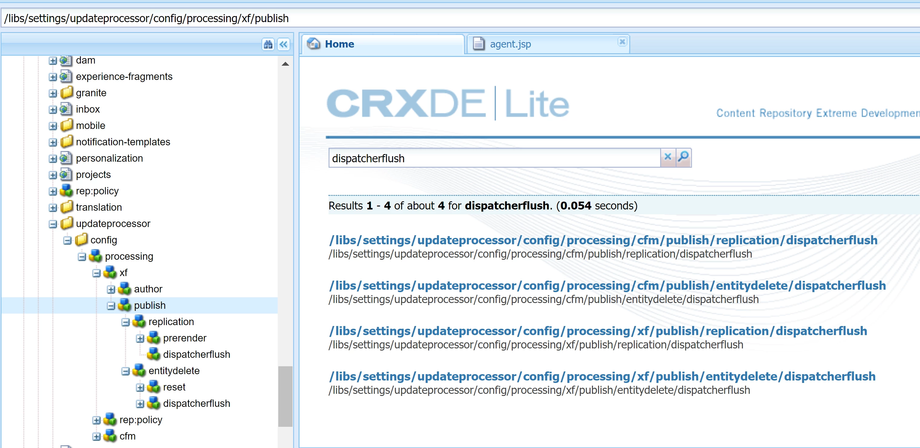Click the binoculars search icon in tree panel
The height and width of the screenshot is (448, 920).
(268, 44)
